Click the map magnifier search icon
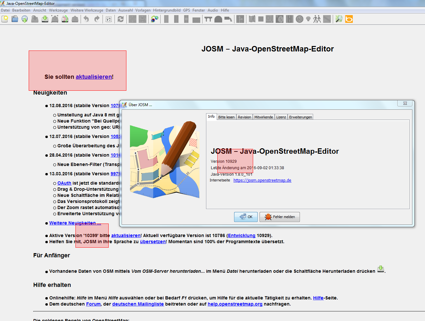Image resolution: width=425 pixels, height=321 pixels. click(x=339, y=19)
